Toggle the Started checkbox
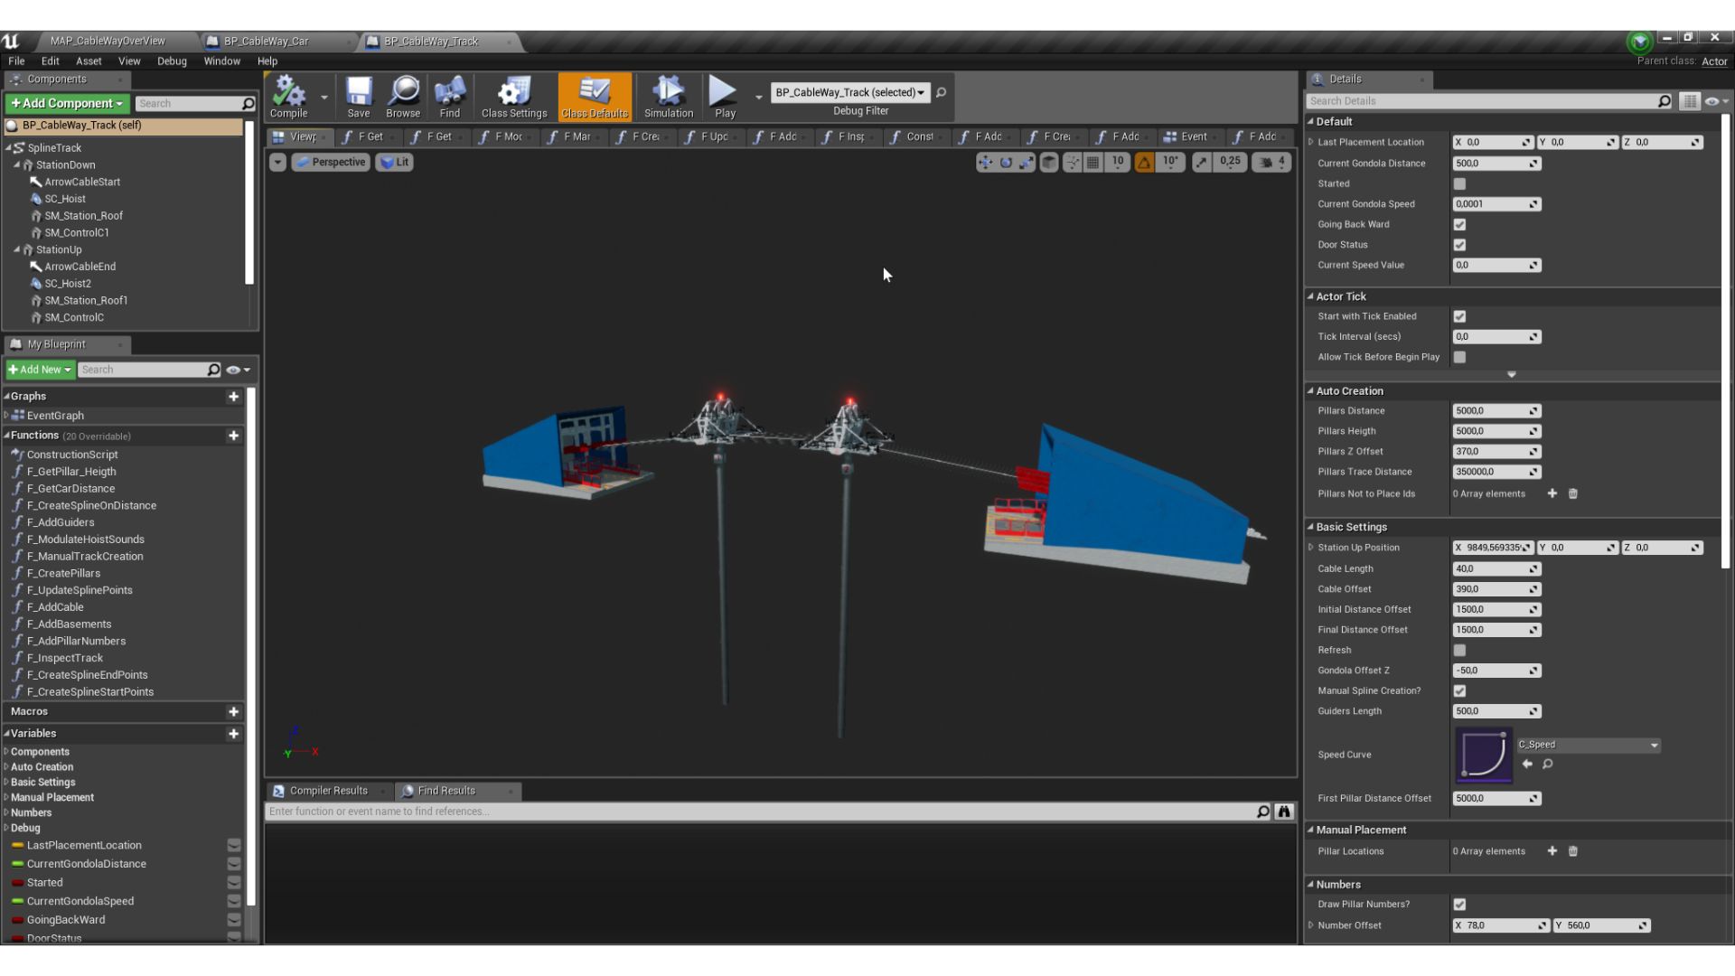The height and width of the screenshot is (976, 1735). coord(1459,184)
